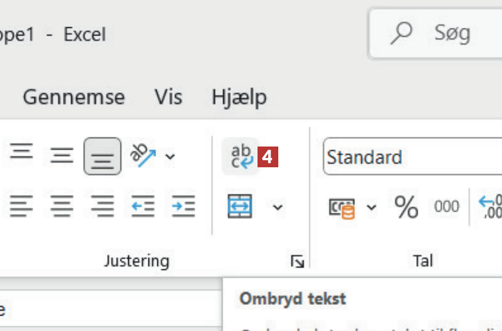Click the accounting number format icon
This screenshot has height=331, width=502.
[x=342, y=207]
